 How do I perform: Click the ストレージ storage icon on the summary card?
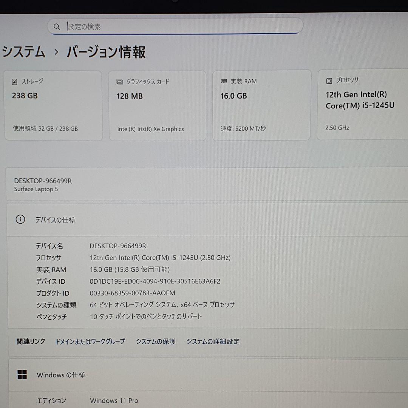pyautogui.click(x=15, y=81)
